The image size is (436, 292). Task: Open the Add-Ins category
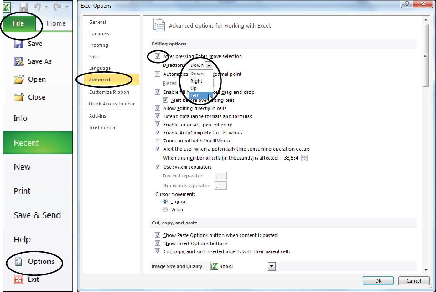(97, 116)
